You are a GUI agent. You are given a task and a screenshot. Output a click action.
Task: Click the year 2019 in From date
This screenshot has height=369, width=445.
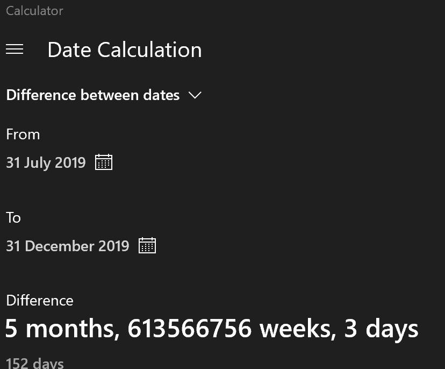[71, 162]
